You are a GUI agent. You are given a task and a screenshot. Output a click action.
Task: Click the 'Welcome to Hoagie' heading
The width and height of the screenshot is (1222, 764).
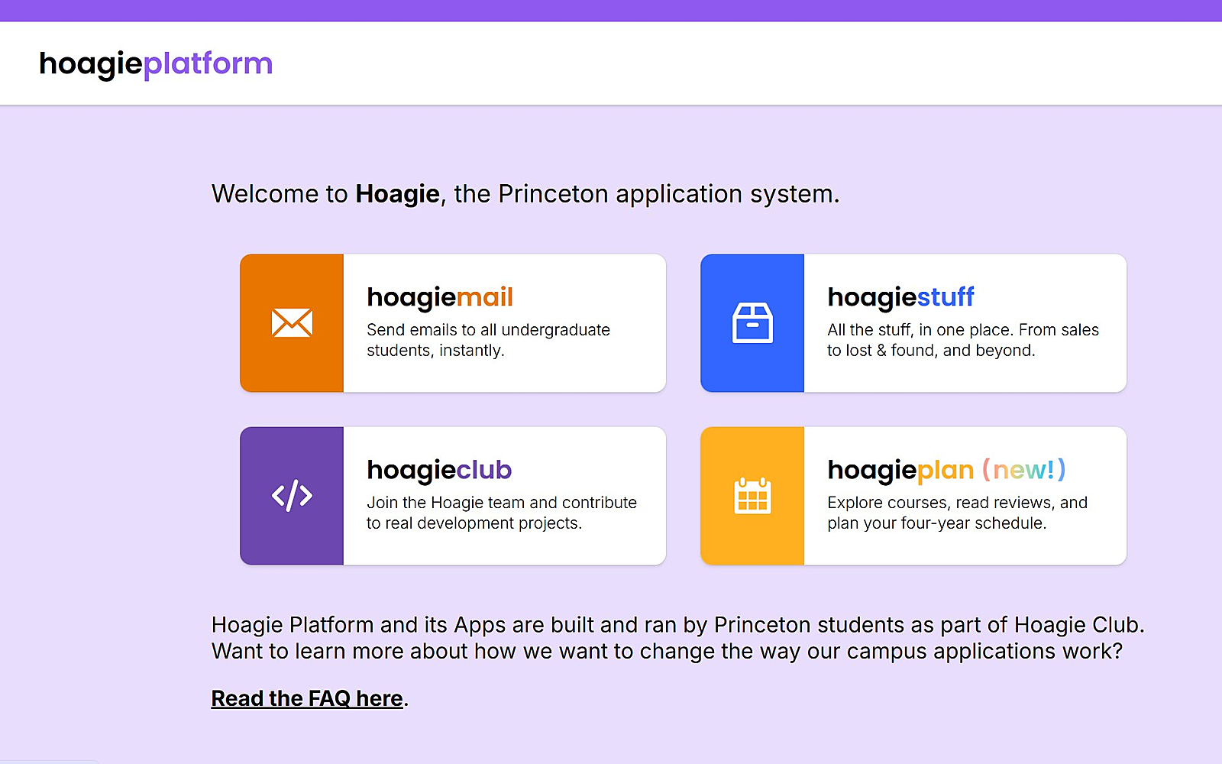point(525,194)
